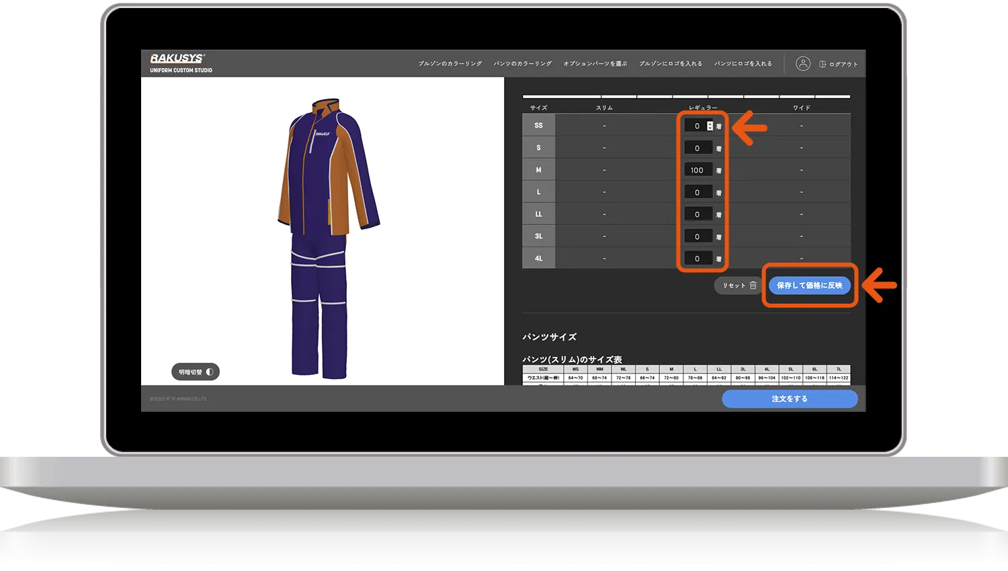The width and height of the screenshot is (1008, 571).
Task: Click the S size regular quantity field
Action: click(x=698, y=148)
